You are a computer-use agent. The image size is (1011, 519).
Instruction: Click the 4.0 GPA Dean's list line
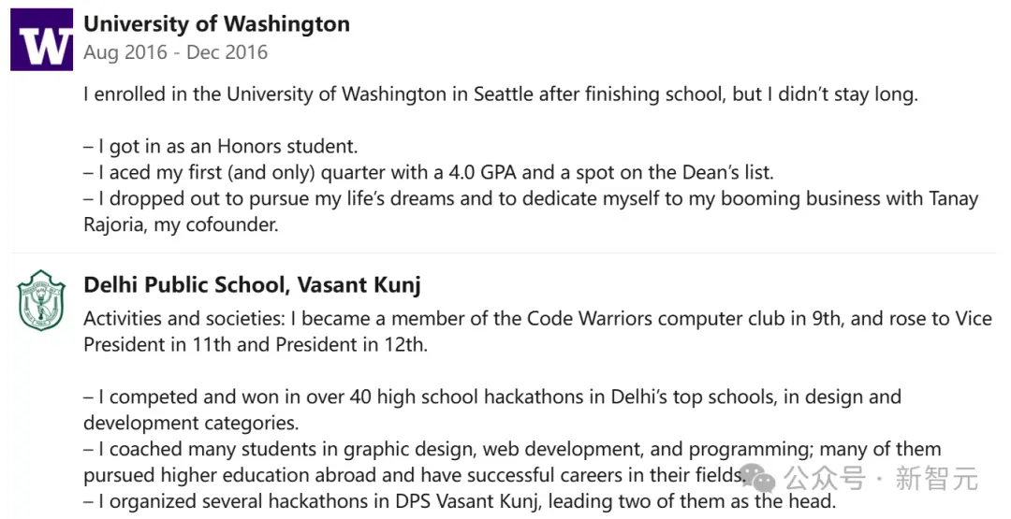click(429, 173)
